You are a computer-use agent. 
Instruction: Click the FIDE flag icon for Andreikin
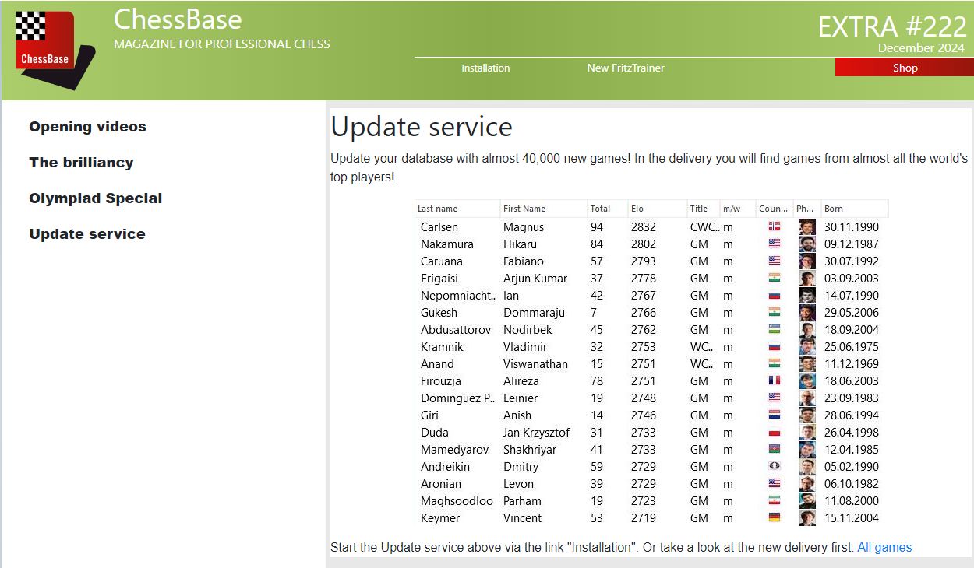click(x=774, y=467)
